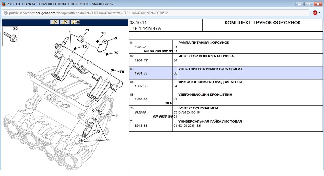This screenshot has height=176, width=324.
Task: Select the zoom-and-pan magnifier tool
Action: coord(75,22)
